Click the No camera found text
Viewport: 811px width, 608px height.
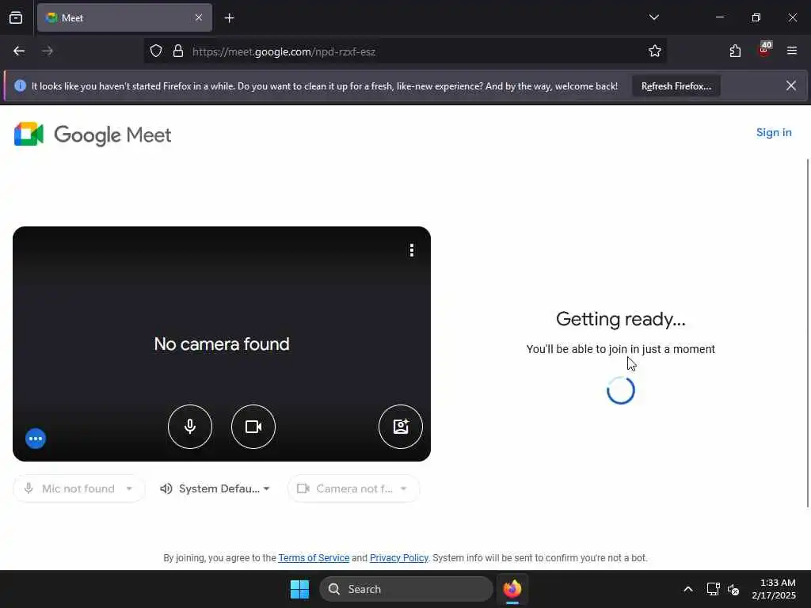[x=222, y=344]
